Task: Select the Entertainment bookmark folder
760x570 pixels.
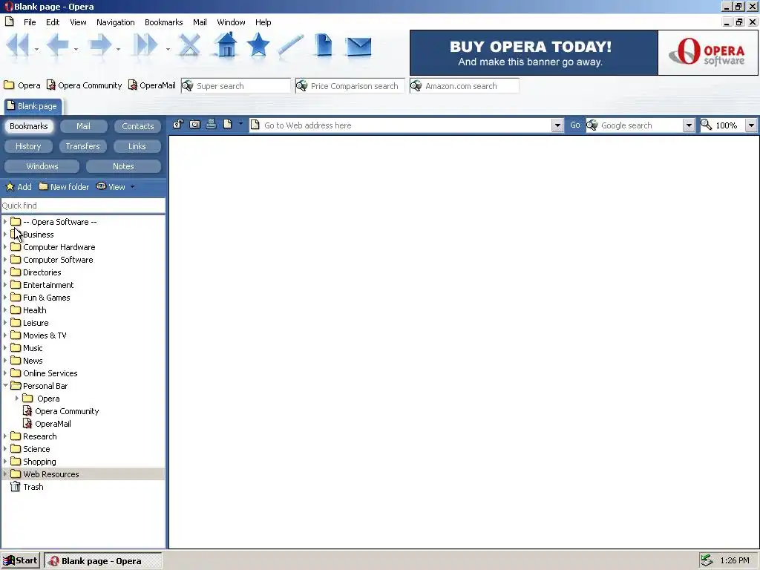Action: pos(48,285)
